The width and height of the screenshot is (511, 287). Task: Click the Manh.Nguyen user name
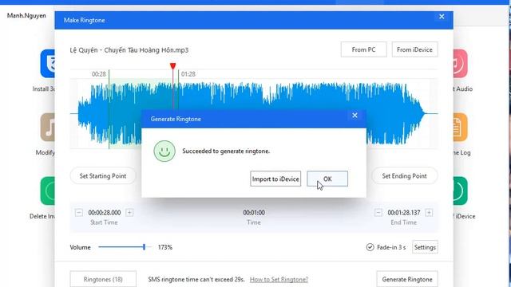pos(26,15)
